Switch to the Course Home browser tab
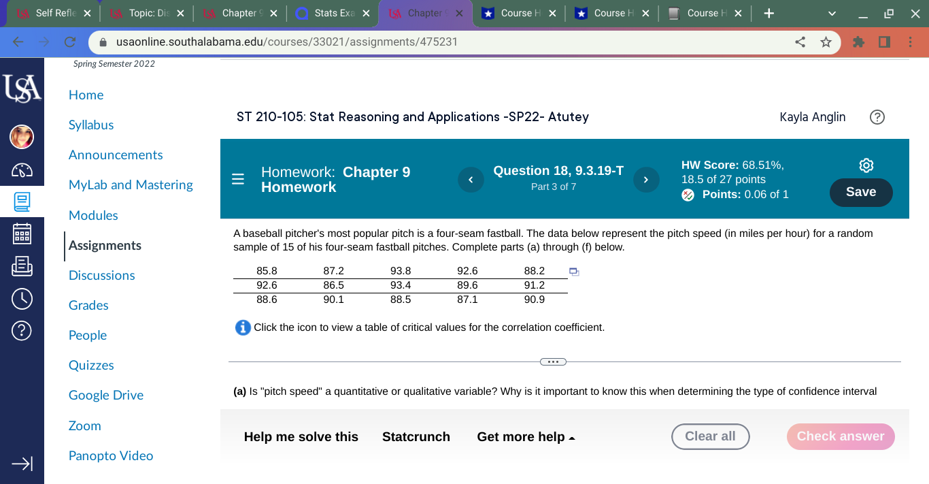 coord(519,12)
